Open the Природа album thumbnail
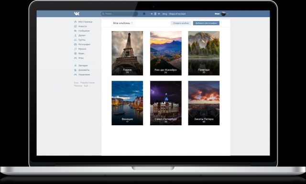The image size is (306, 184). pyautogui.click(x=204, y=53)
